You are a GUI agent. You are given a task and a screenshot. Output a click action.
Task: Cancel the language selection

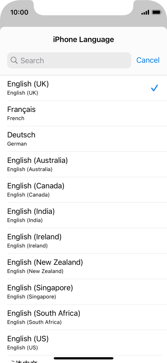pyautogui.click(x=148, y=60)
